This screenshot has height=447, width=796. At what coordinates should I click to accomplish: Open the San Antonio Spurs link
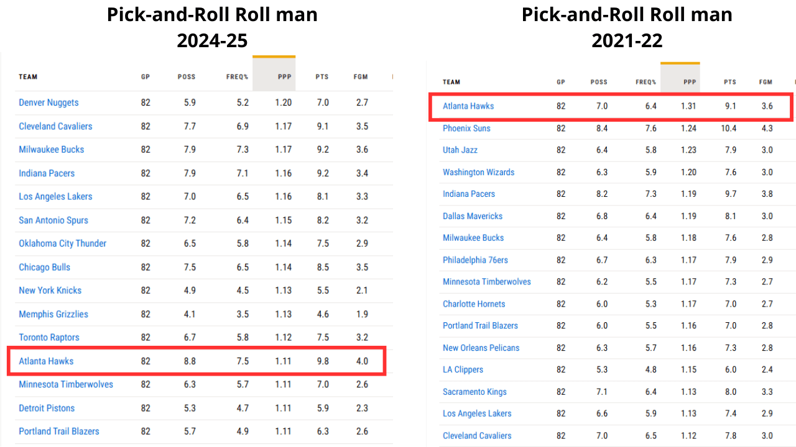(53, 220)
